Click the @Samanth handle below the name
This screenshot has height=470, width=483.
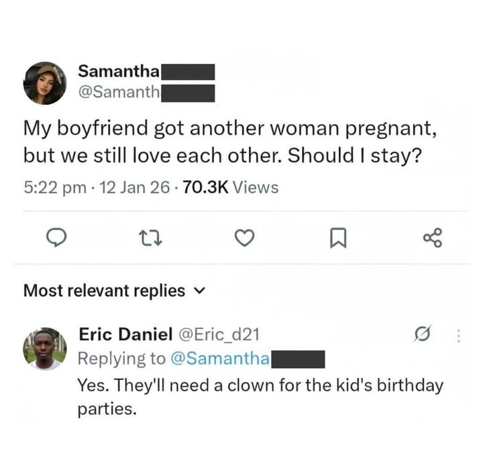117,93
